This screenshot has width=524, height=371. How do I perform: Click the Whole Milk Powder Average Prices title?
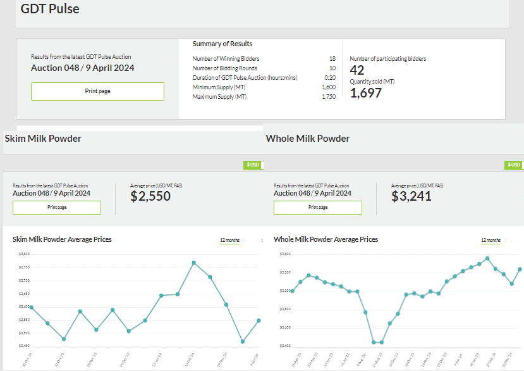point(326,239)
